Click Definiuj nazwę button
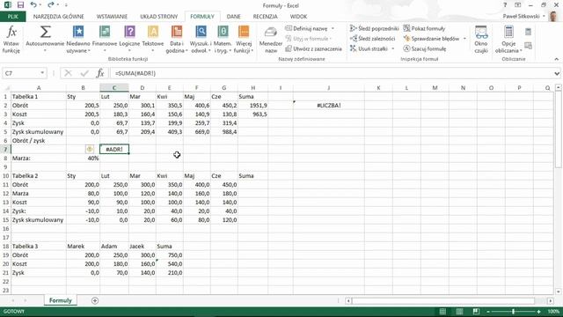This screenshot has width=563, height=317. tap(307, 28)
